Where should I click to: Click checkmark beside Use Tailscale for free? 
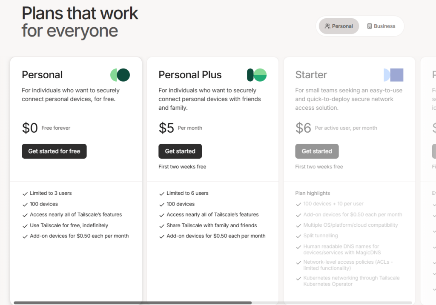pyautogui.click(x=25, y=226)
